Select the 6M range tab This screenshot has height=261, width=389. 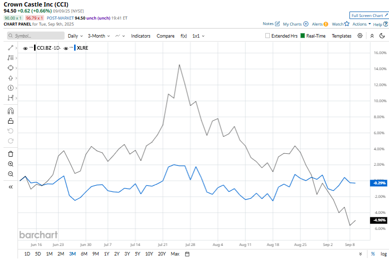click(84, 254)
